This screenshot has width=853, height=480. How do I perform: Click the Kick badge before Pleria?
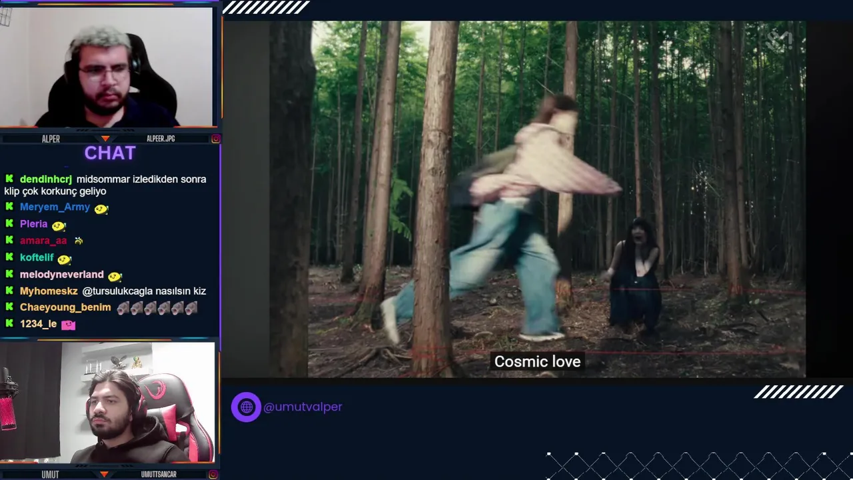[x=9, y=223]
